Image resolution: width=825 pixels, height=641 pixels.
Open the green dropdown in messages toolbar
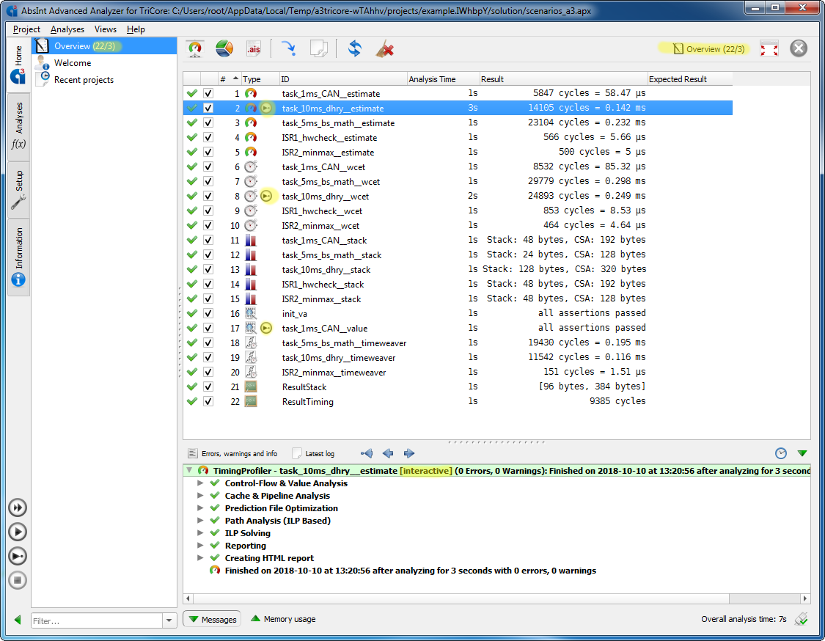click(x=802, y=453)
